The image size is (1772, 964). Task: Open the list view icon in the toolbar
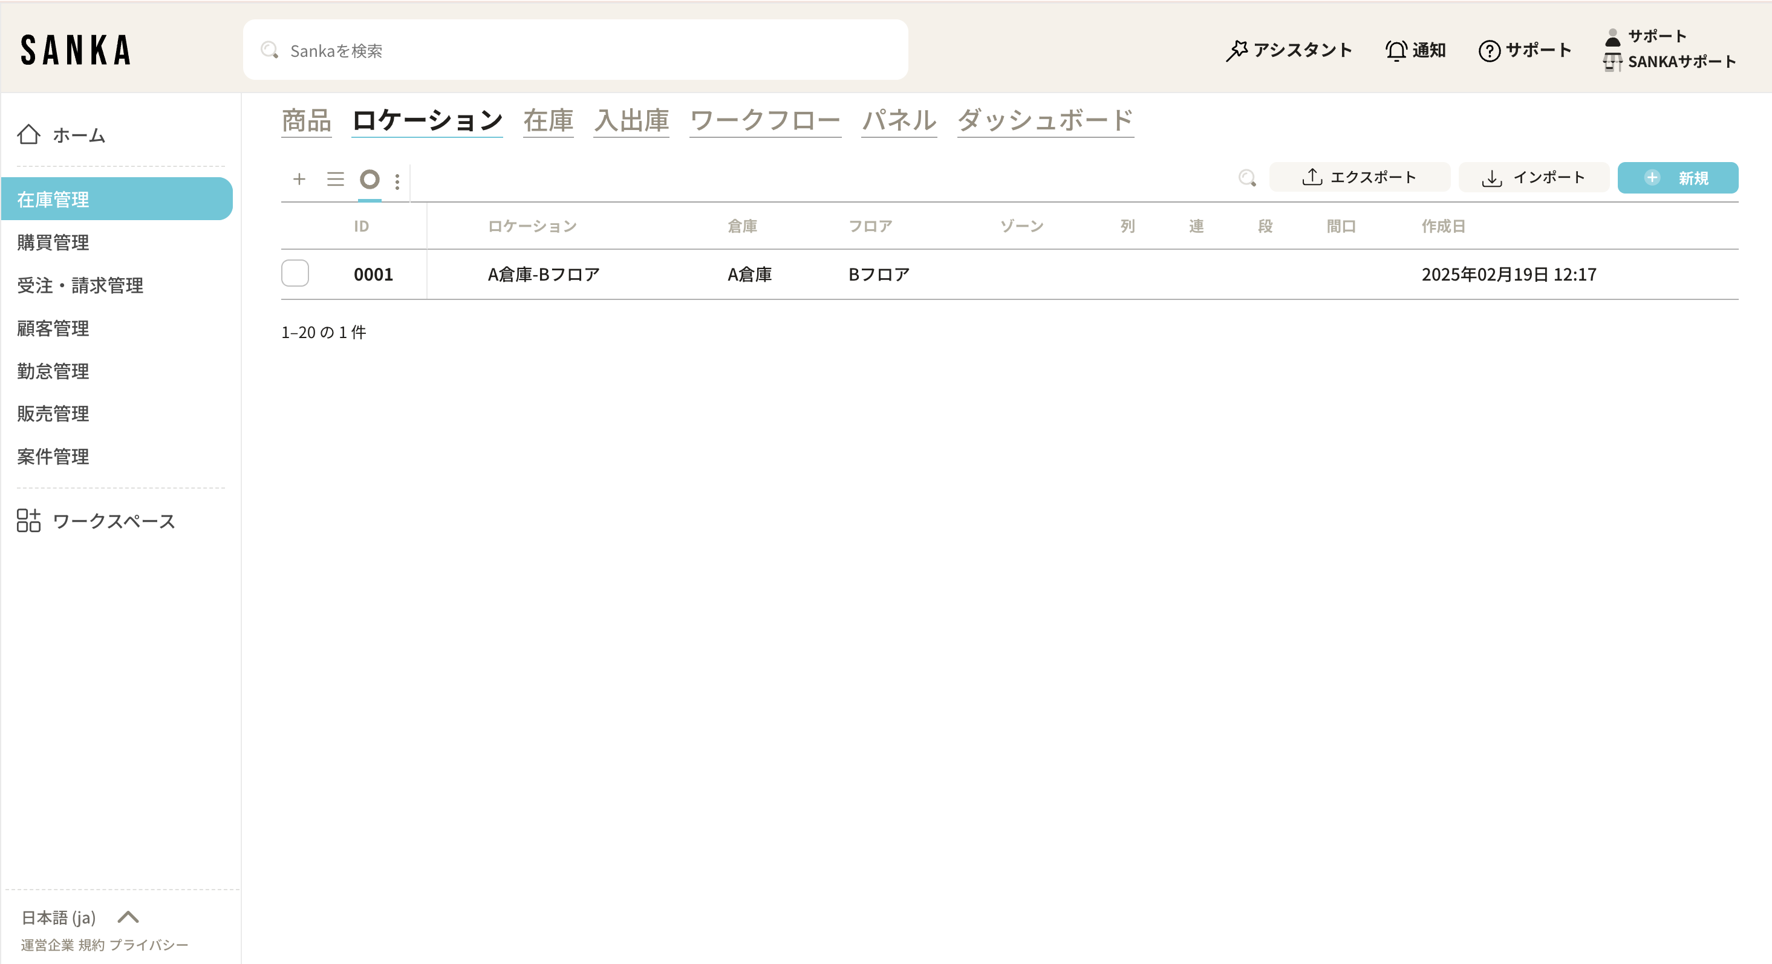point(335,180)
